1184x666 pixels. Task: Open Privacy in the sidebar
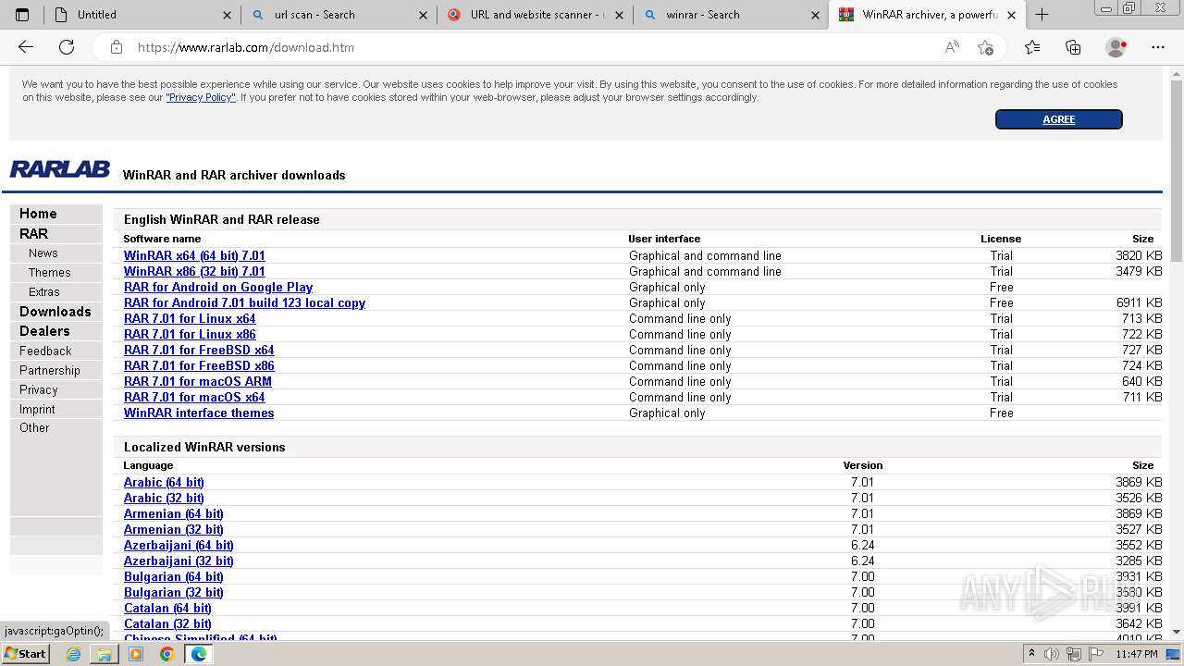(x=56, y=390)
